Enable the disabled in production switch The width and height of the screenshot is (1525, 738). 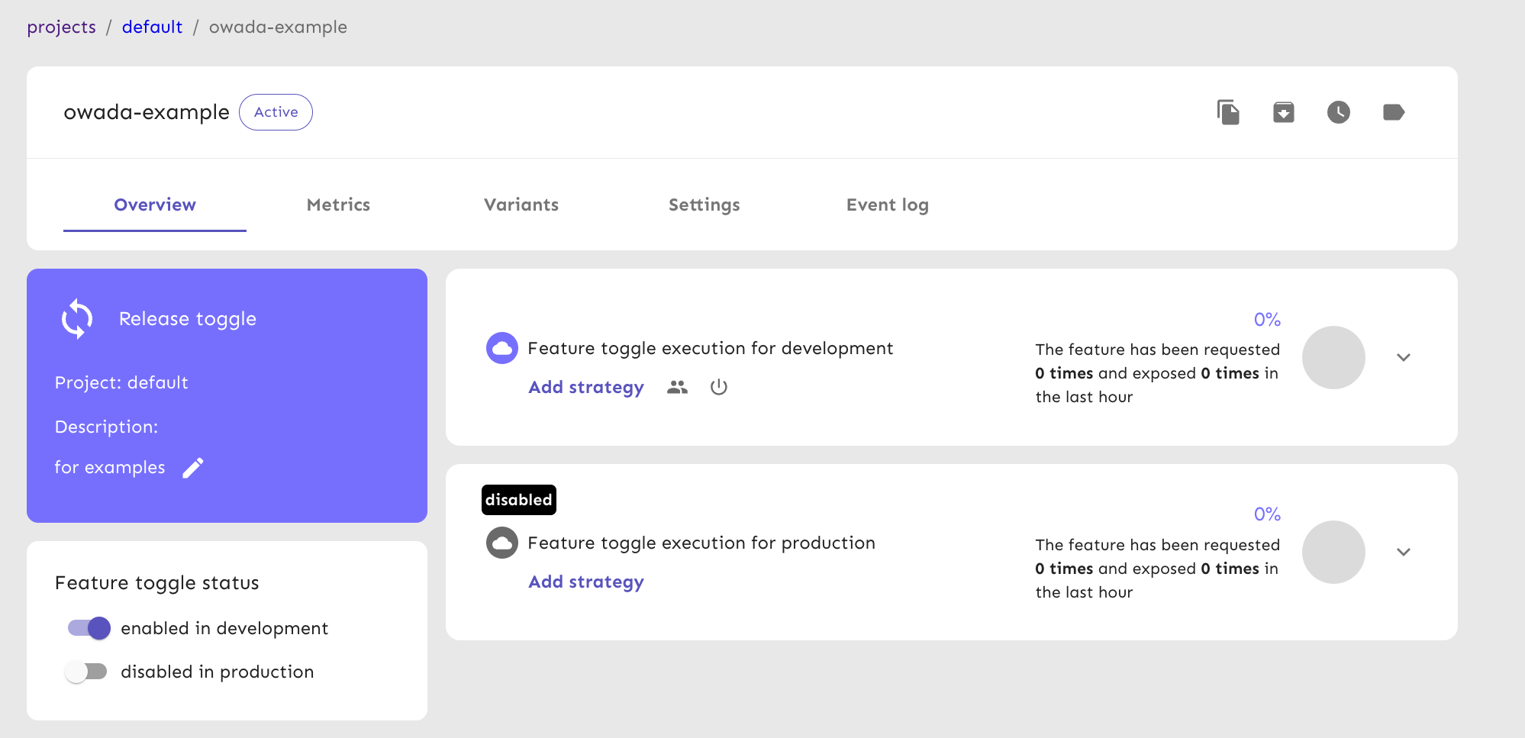[x=86, y=672]
